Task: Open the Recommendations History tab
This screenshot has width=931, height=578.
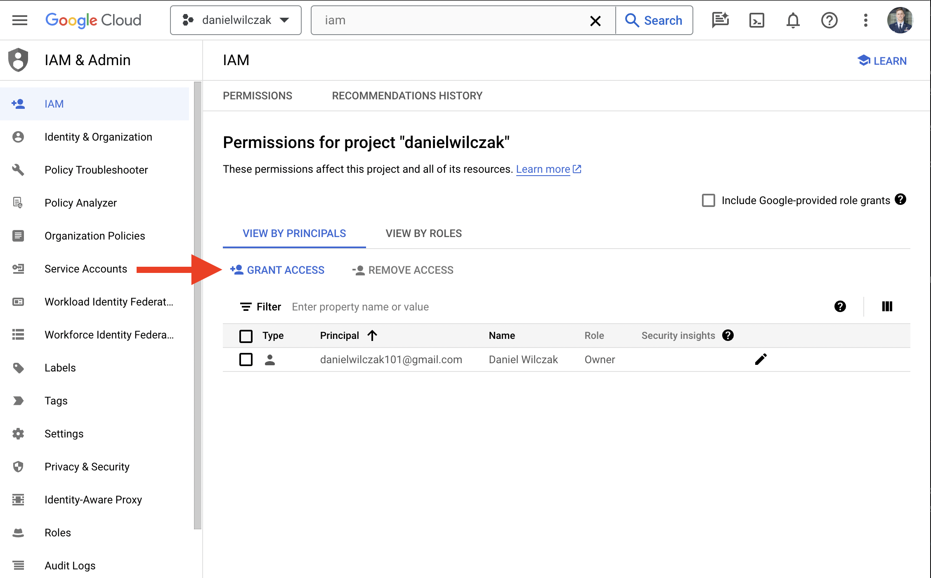Action: click(407, 96)
